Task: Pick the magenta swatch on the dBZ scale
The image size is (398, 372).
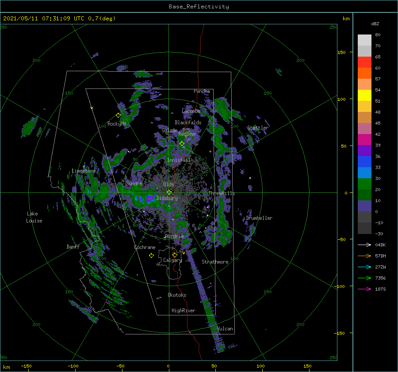Action: 364,140
